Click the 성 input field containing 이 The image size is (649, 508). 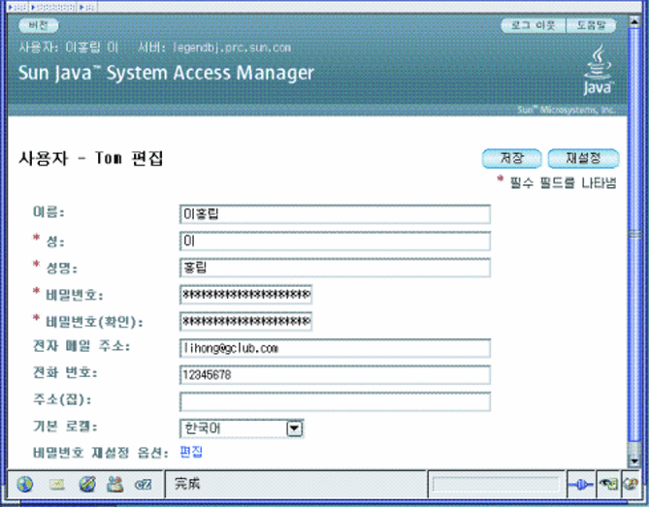point(335,240)
